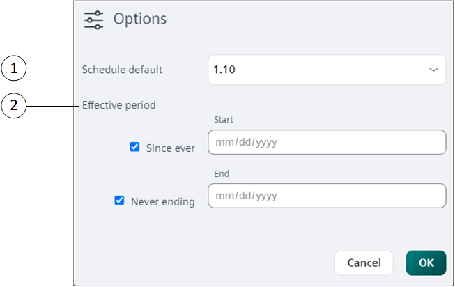Disable the Never ending checkbox
Screen dimensions: 455x287
pyautogui.click(x=120, y=201)
